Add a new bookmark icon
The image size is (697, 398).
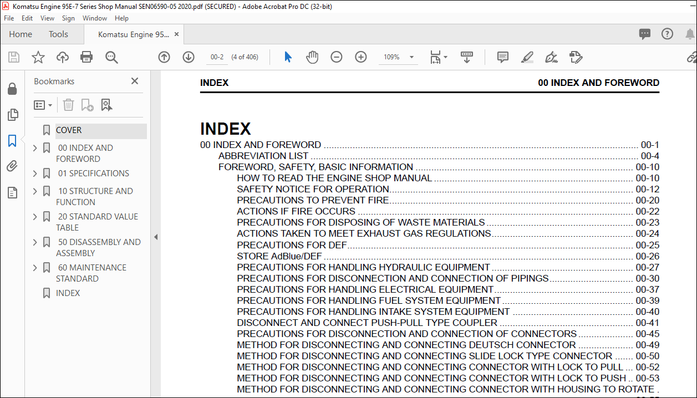click(x=87, y=105)
